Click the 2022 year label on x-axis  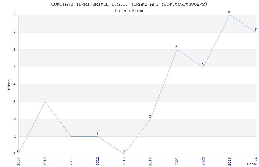click(203, 162)
